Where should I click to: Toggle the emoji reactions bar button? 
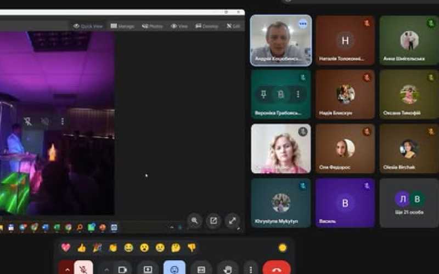174,269
